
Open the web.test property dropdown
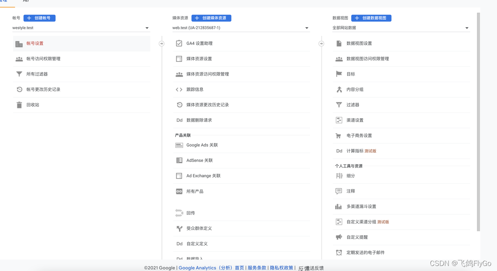click(241, 28)
